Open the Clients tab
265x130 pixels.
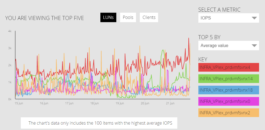pos(149,18)
